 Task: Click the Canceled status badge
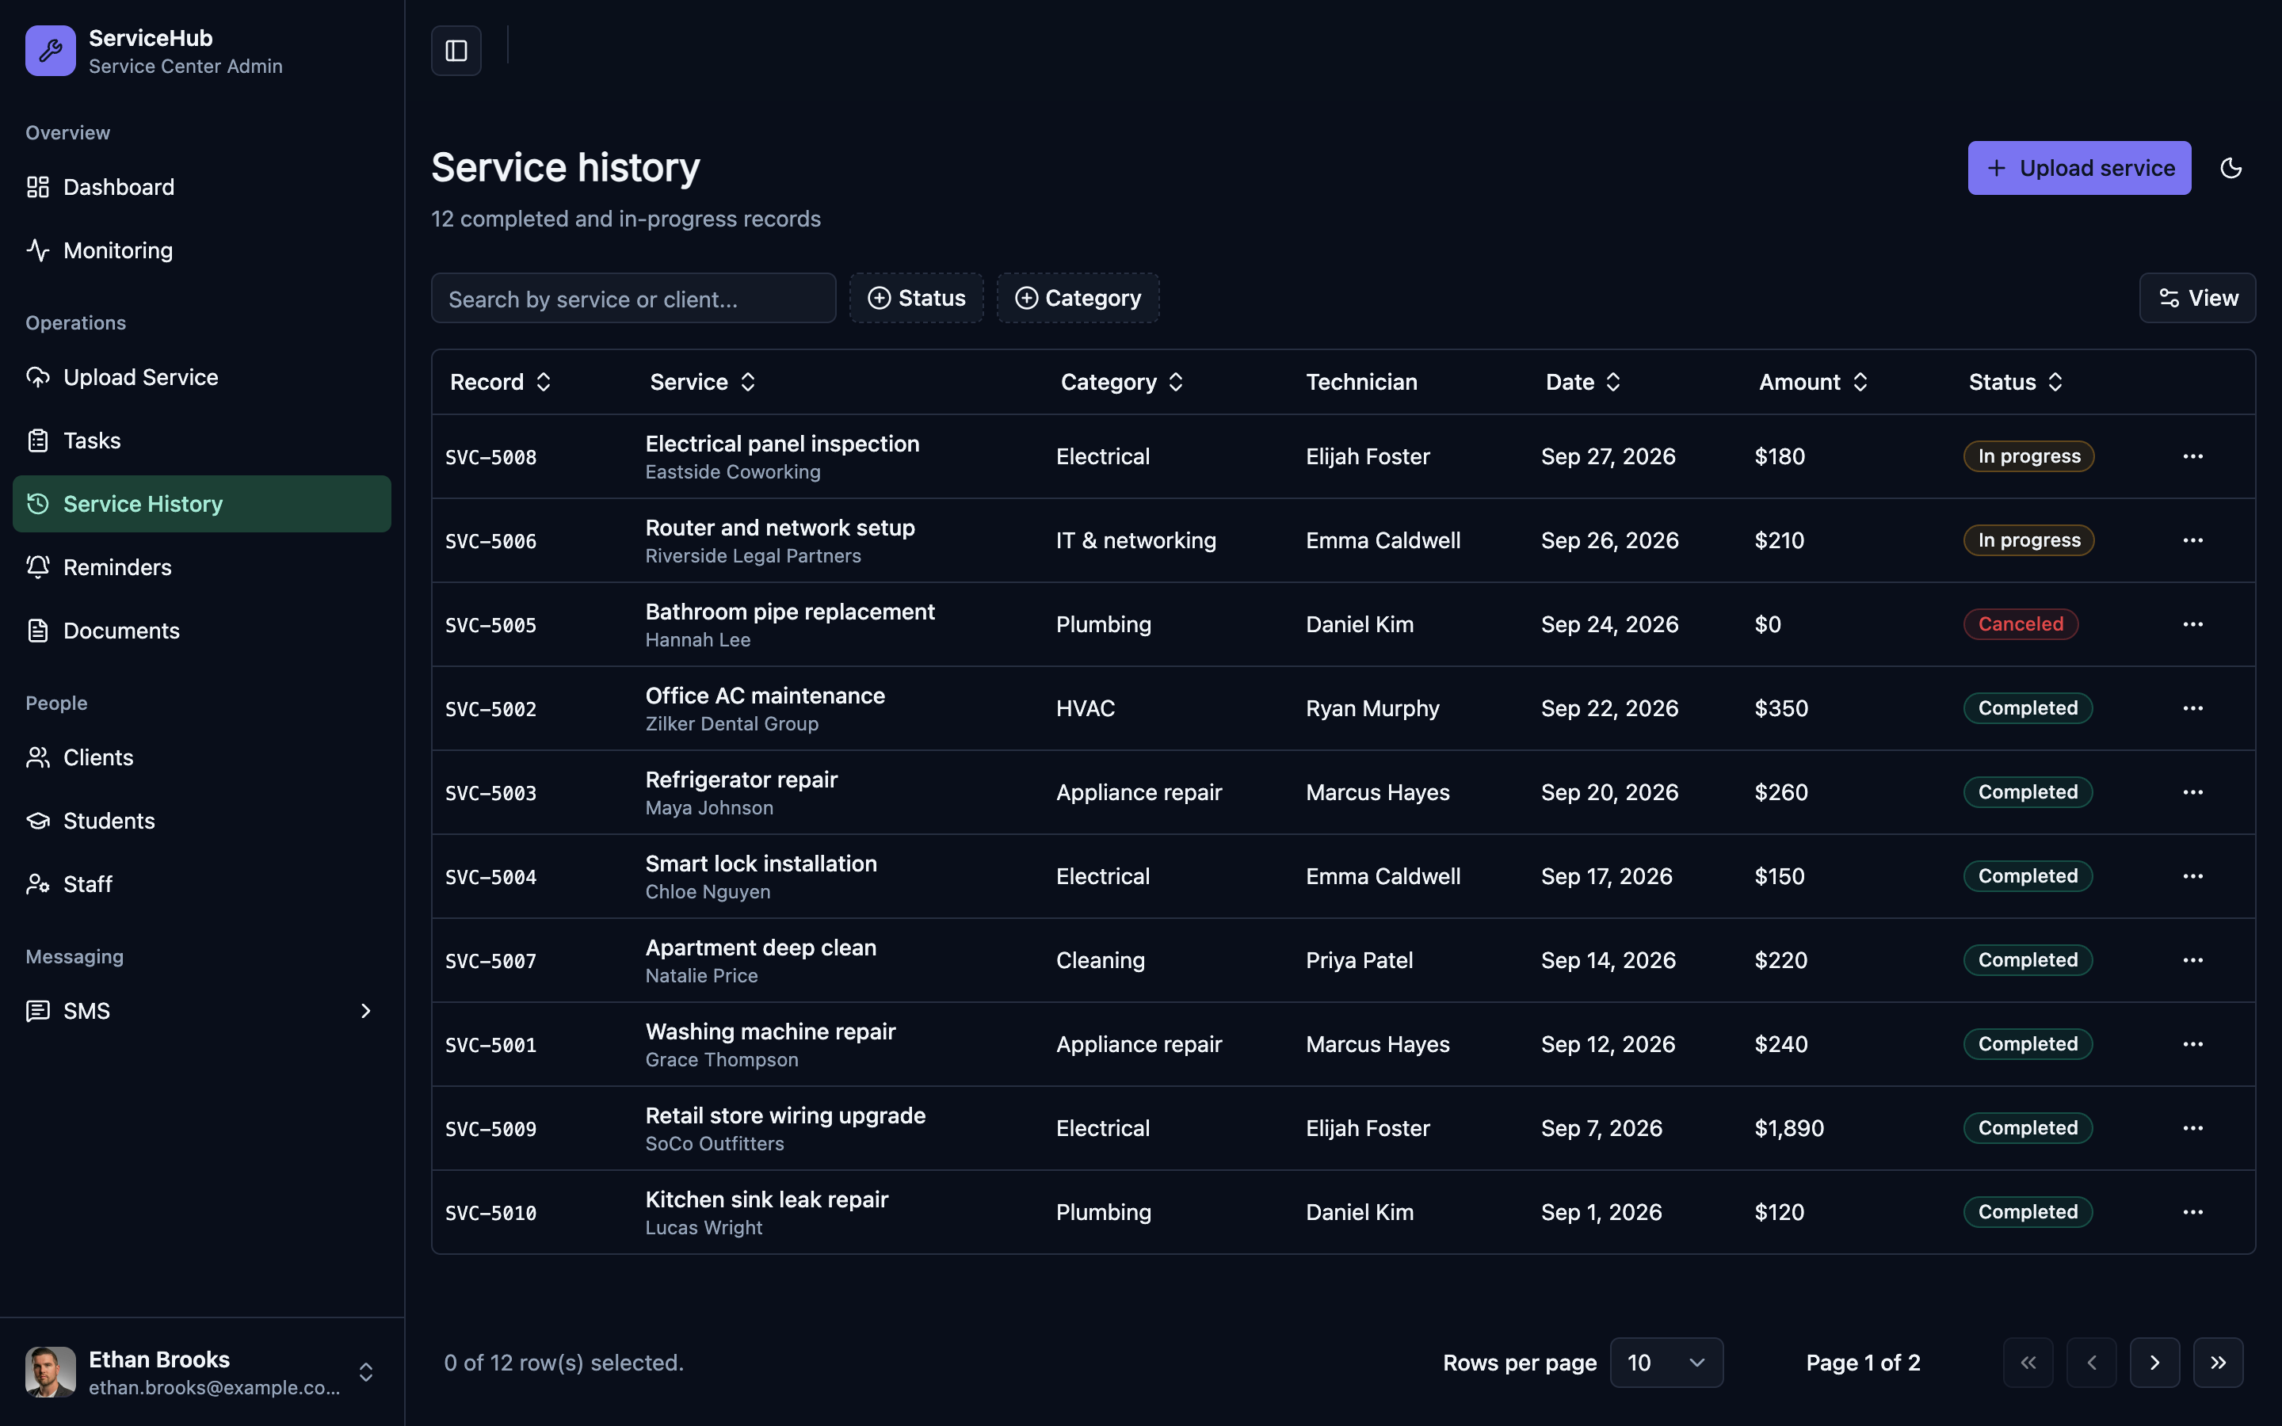pyautogui.click(x=2021, y=624)
